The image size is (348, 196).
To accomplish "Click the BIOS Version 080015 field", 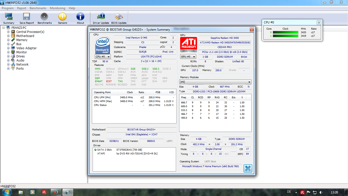I will pos(151,141).
